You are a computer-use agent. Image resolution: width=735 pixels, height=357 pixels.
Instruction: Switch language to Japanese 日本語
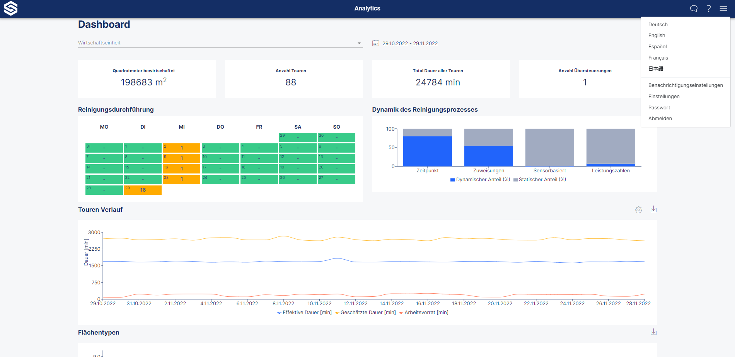pos(656,69)
